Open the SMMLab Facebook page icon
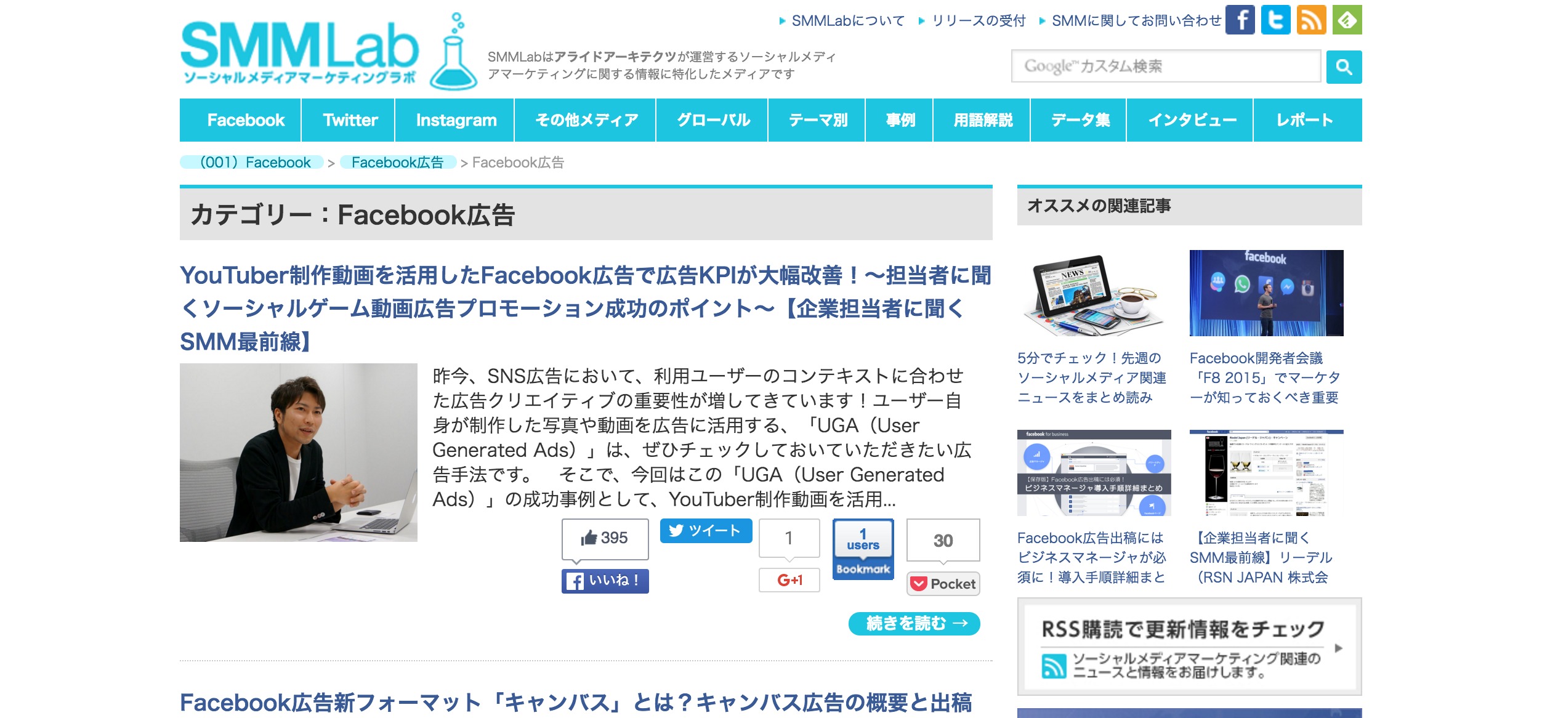 pos(1240,20)
